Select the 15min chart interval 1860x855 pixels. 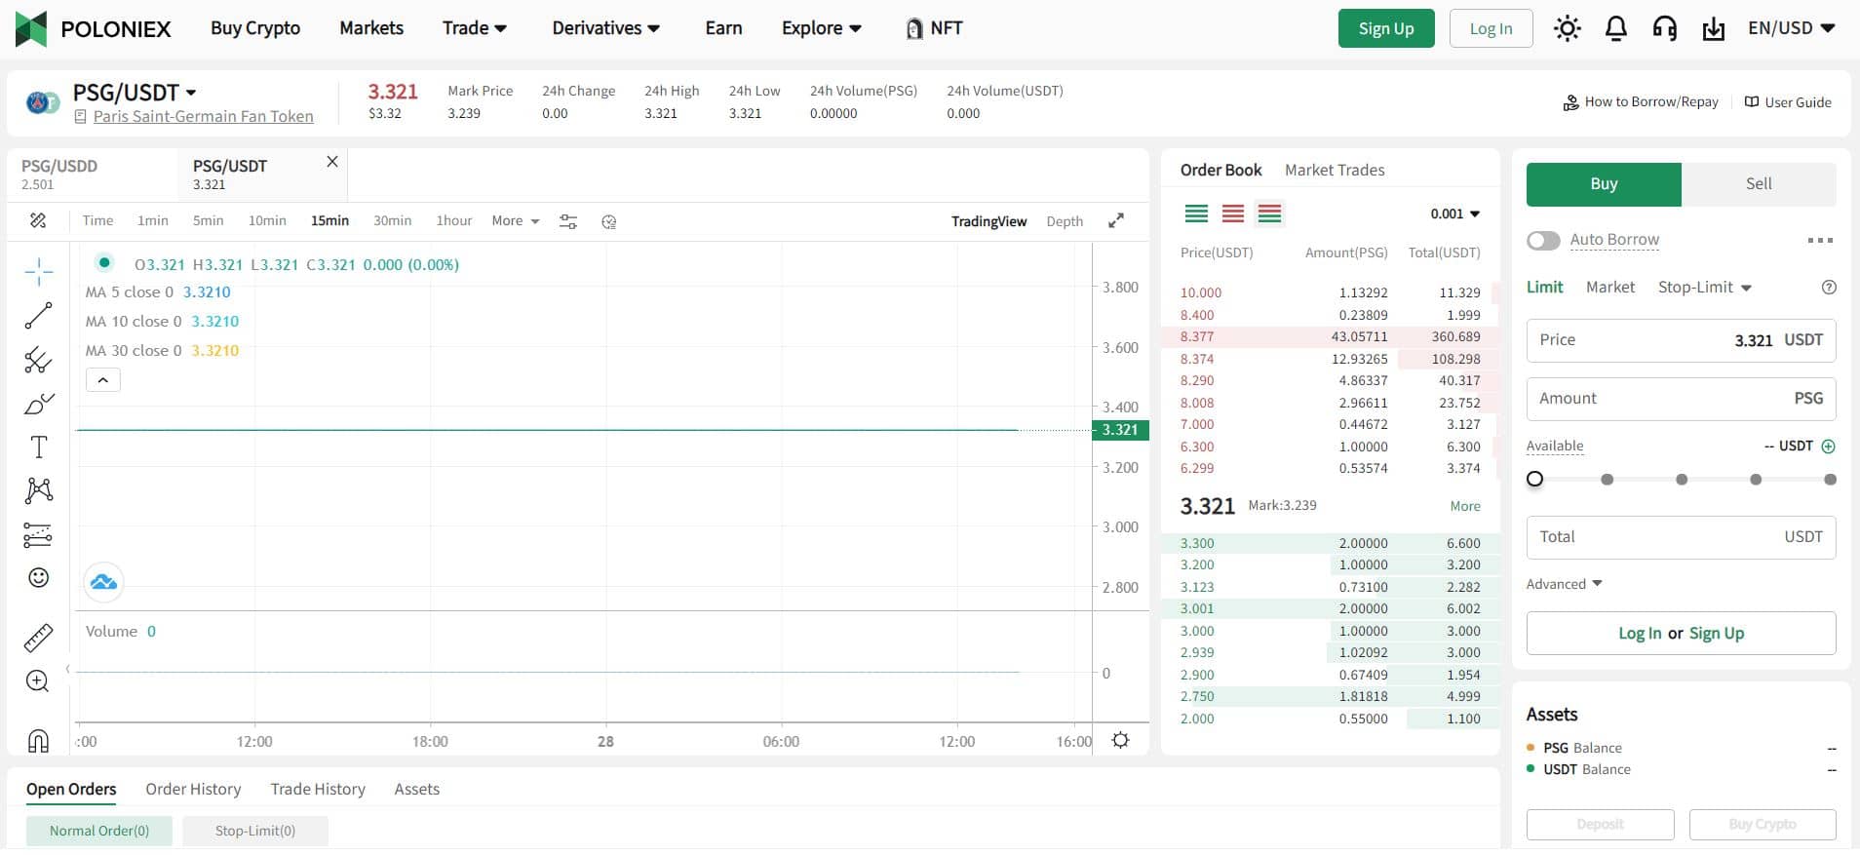tap(329, 220)
